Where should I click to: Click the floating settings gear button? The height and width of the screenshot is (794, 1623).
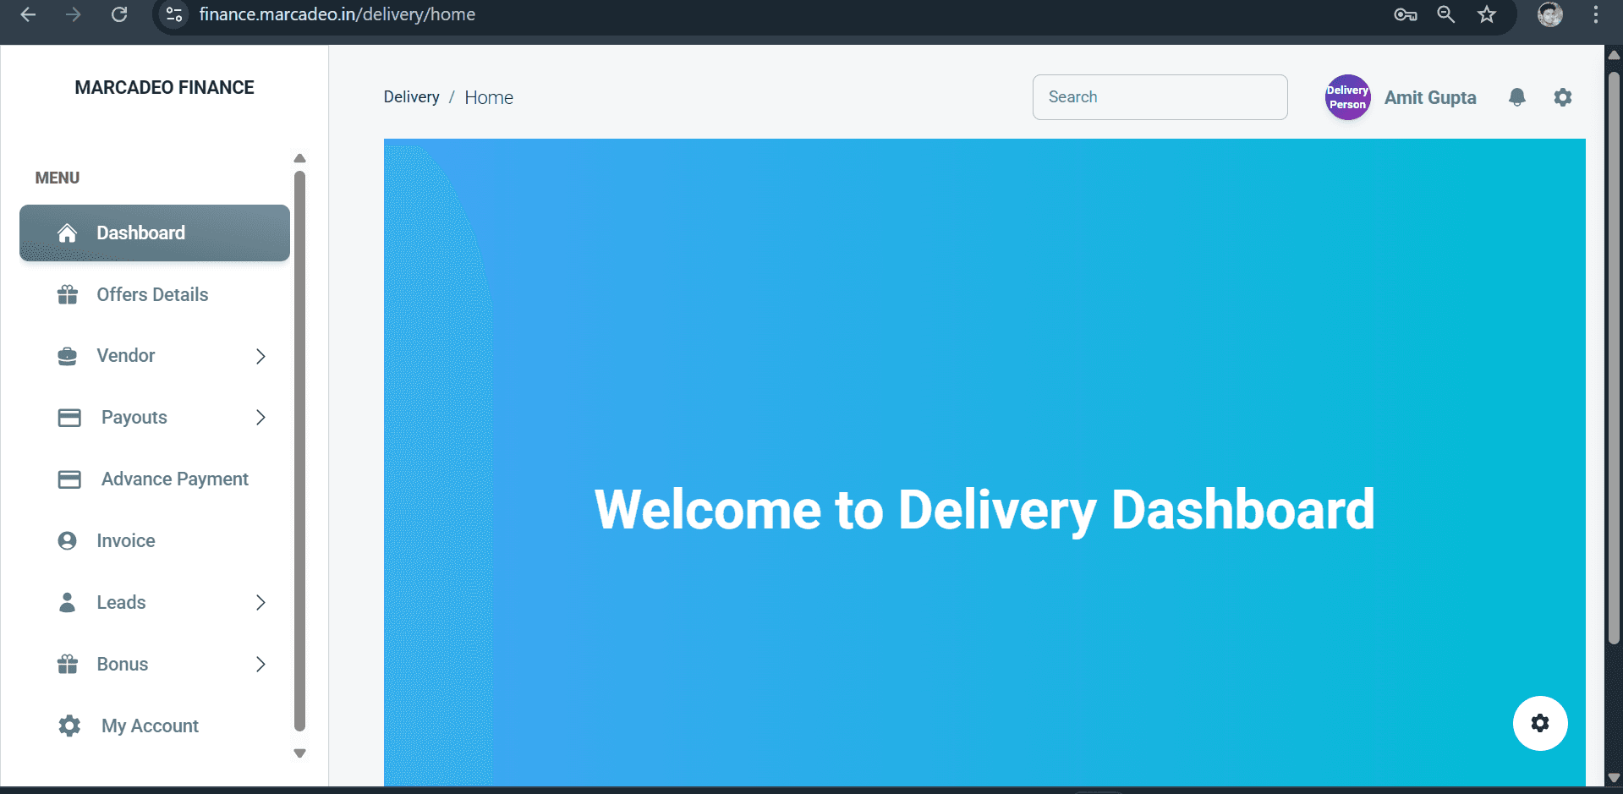click(x=1539, y=723)
